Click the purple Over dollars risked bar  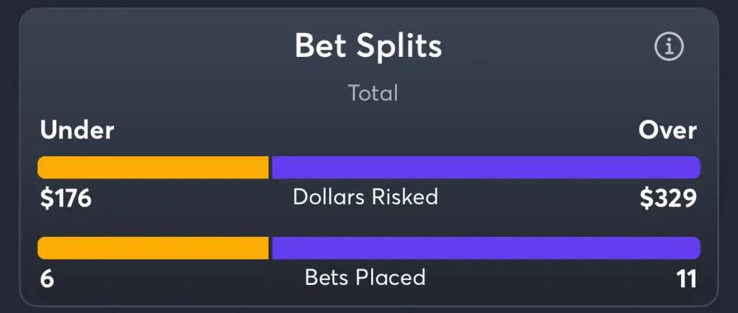[x=486, y=168]
